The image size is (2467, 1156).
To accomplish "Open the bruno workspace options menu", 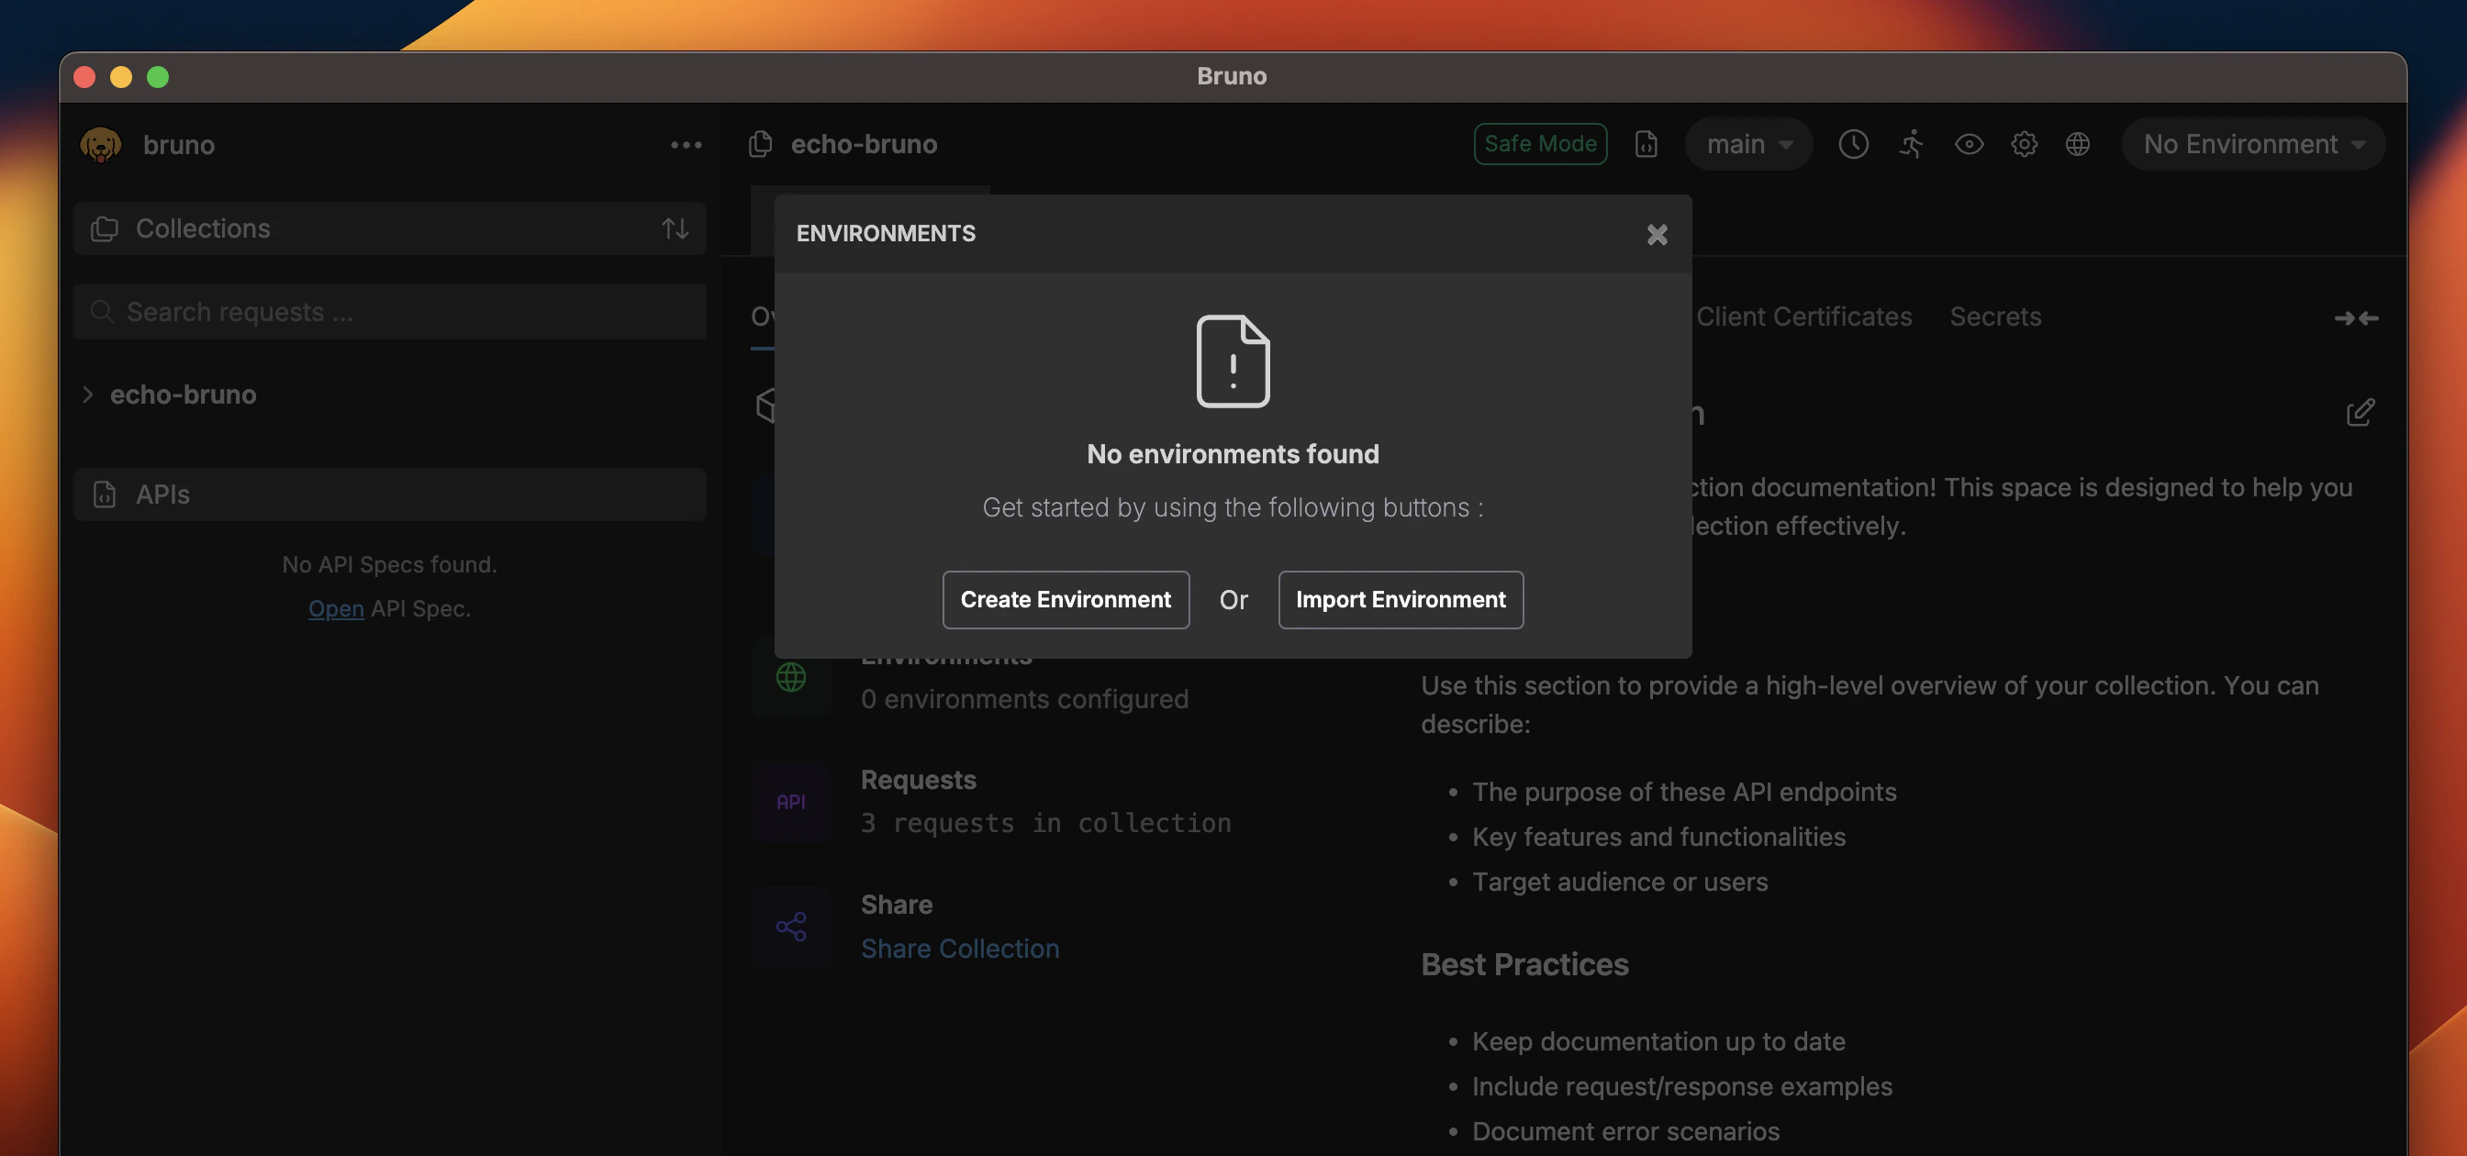I will coord(686,145).
